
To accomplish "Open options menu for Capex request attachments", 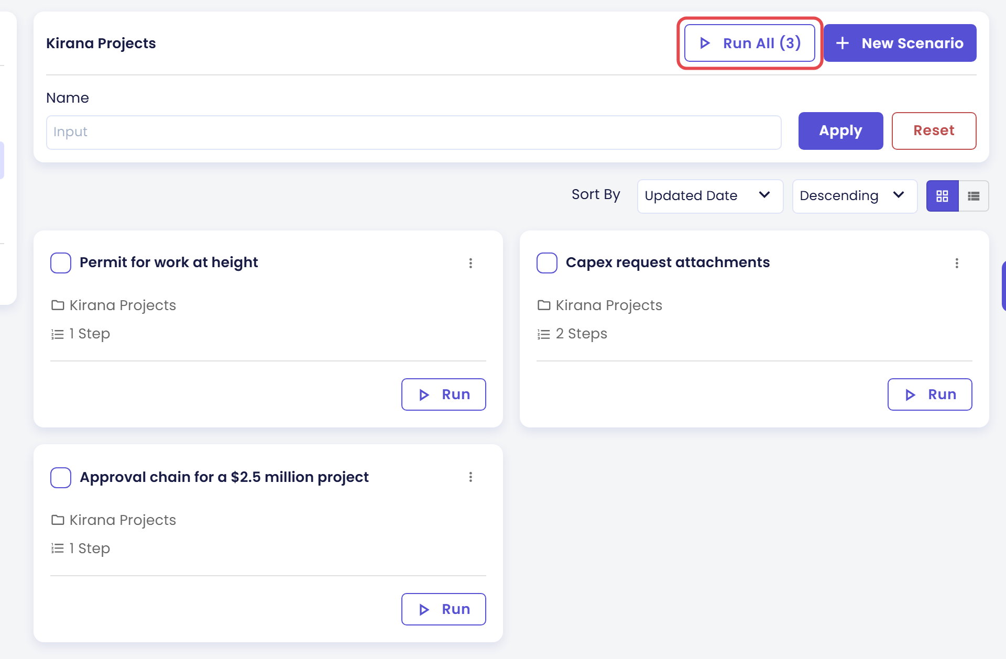I will pos(957,263).
